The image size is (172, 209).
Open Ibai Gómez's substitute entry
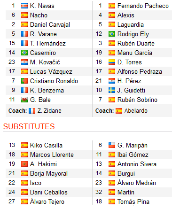point(133,155)
